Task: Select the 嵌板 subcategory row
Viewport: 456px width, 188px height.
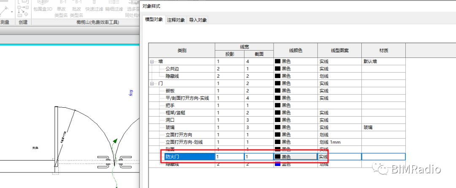Action: pyautogui.click(x=170, y=91)
